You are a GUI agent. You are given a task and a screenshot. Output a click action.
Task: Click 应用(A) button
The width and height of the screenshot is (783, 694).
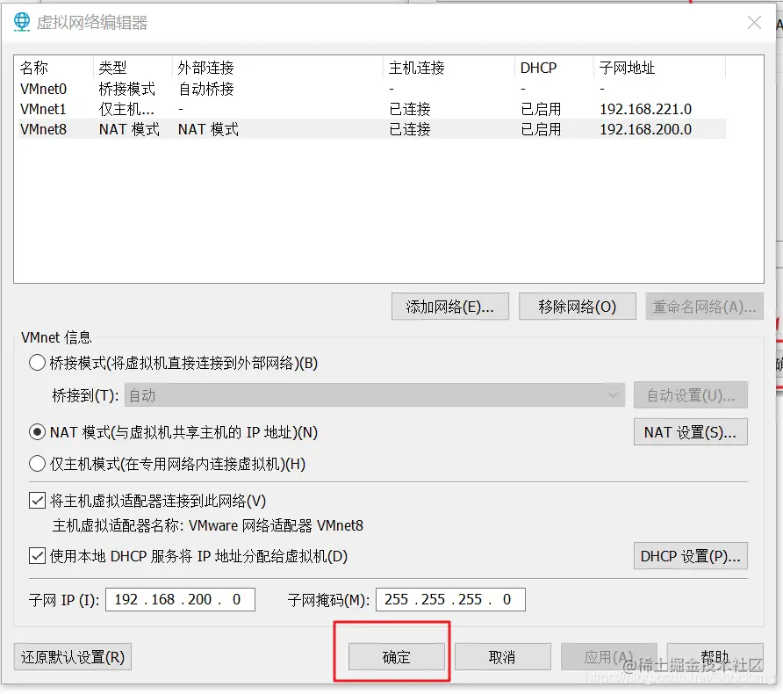pyautogui.click(x=608, y=656)
